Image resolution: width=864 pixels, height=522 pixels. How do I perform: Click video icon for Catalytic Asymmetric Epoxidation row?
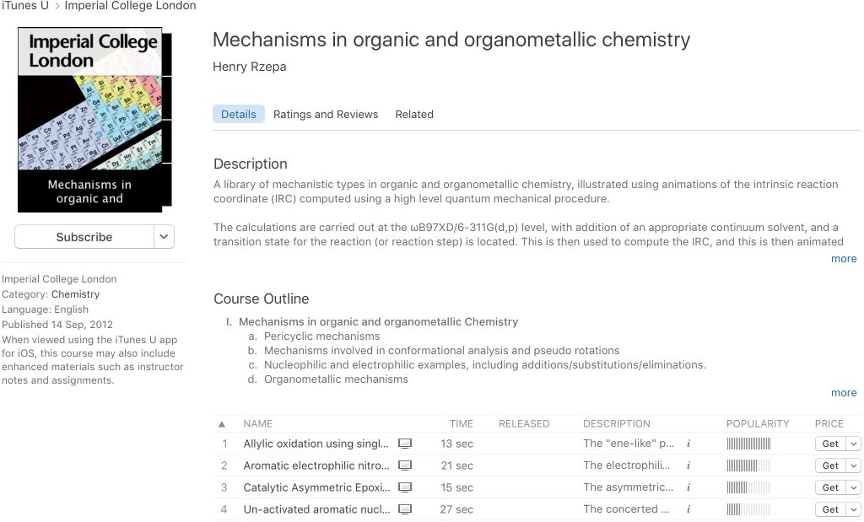(405, 487)
